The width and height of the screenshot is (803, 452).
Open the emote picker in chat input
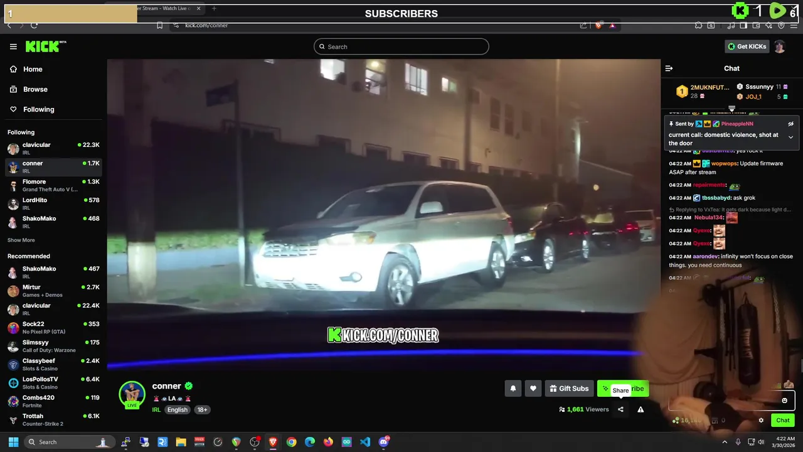[784, 401]
